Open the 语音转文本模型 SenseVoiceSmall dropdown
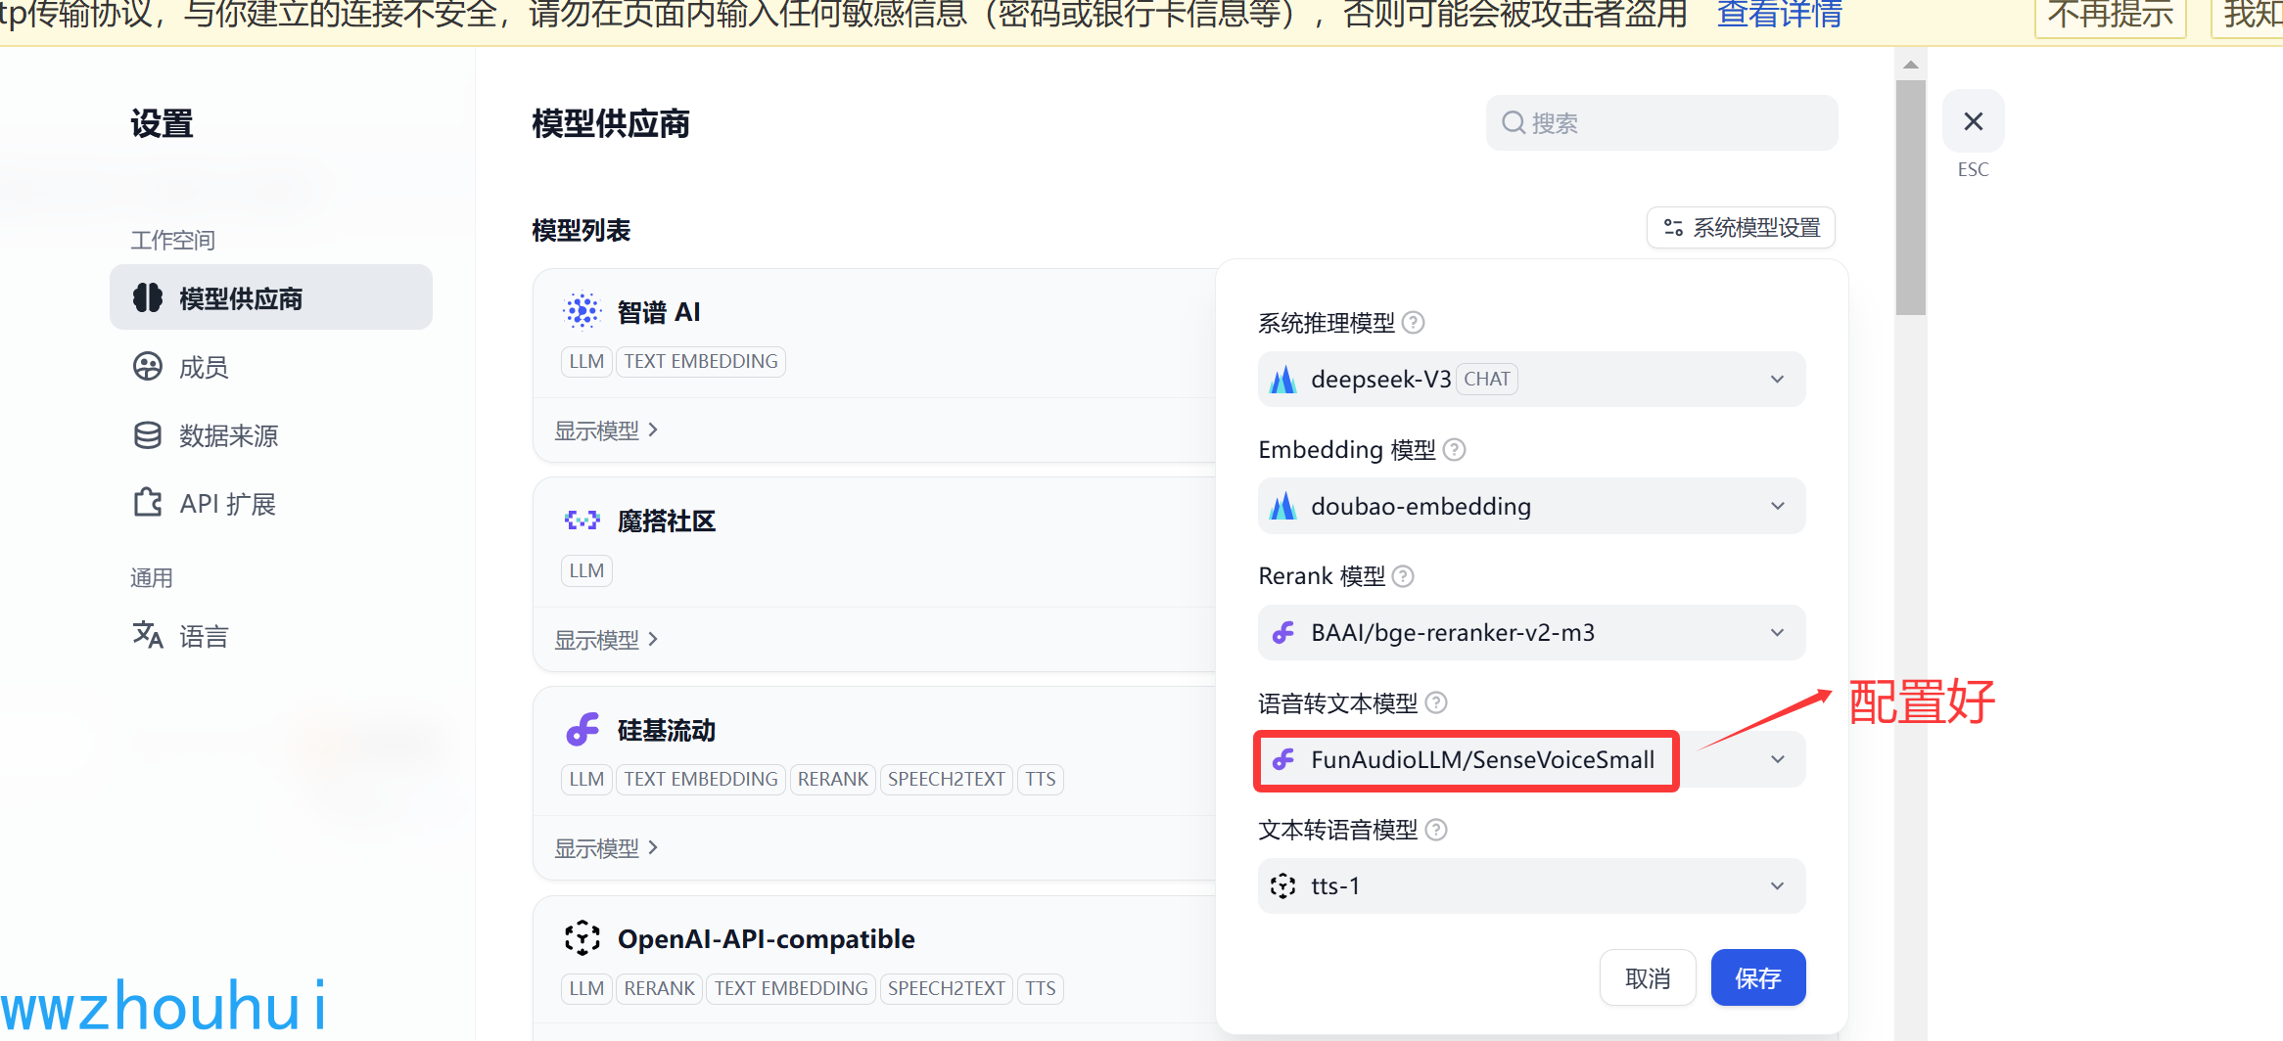The height and width of the screenshot is (1041, 2283). (x=1531, y=759)
